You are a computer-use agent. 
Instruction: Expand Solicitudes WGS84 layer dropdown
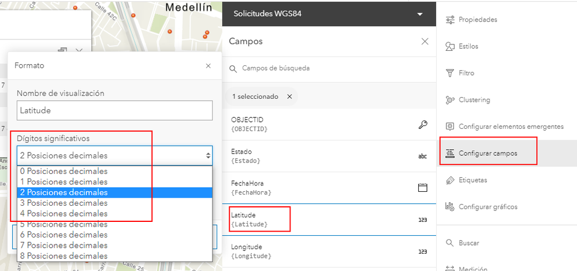[x=420, y=14]
